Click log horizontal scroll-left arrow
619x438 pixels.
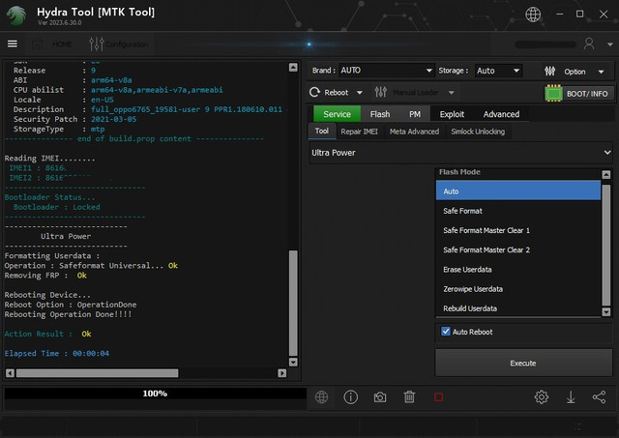11,373
